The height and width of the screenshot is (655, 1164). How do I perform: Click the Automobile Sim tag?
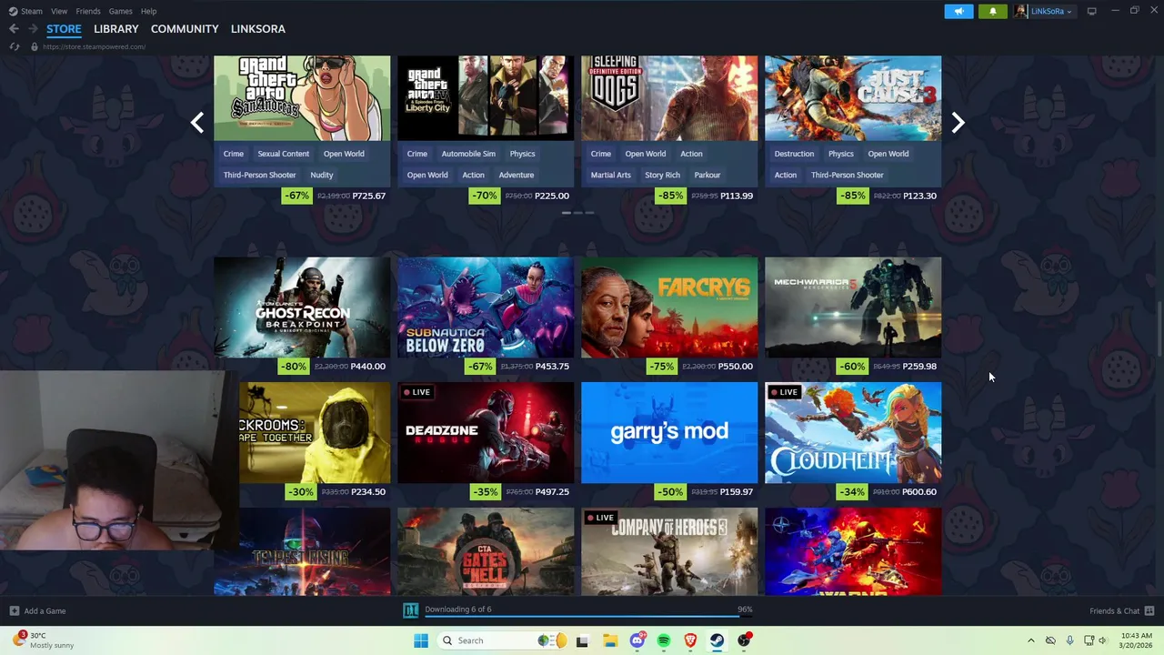tap(468, 154)
